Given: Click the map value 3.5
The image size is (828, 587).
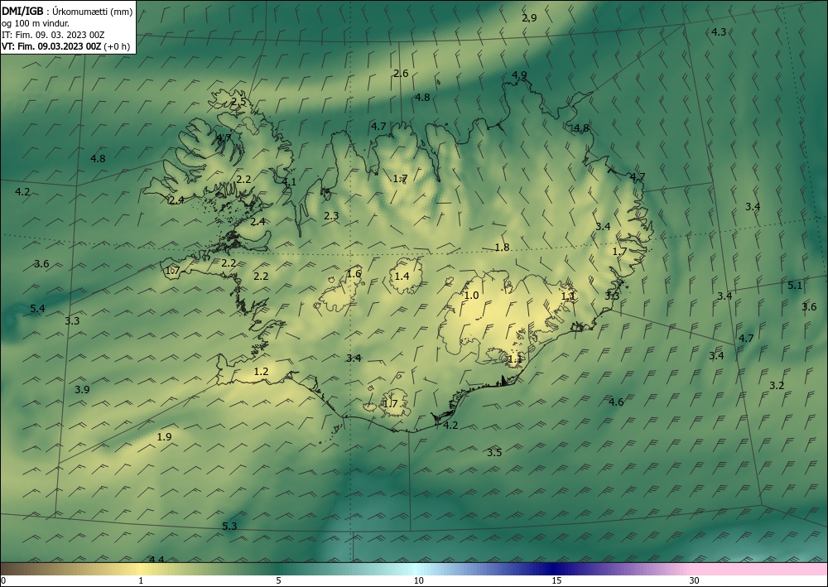Looking at the screenshot, I should [x=494, y=452].
